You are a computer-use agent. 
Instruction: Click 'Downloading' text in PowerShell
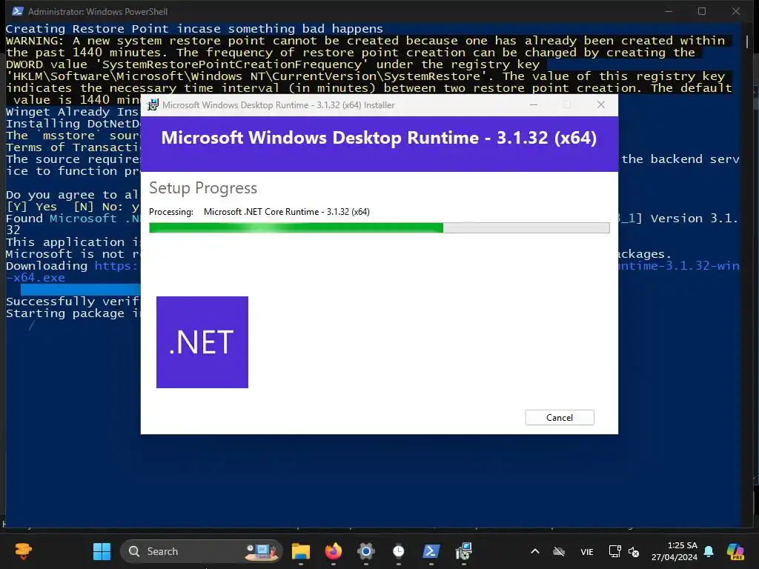[47, 266]
